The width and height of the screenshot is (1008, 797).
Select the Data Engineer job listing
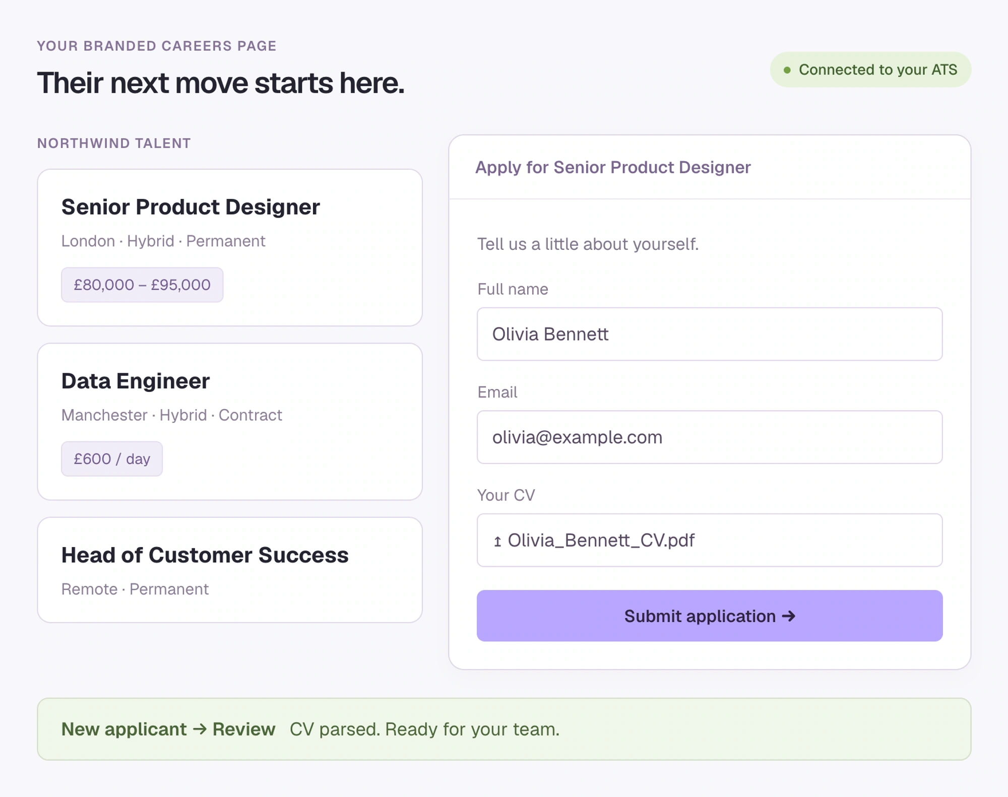coord(230,422)
